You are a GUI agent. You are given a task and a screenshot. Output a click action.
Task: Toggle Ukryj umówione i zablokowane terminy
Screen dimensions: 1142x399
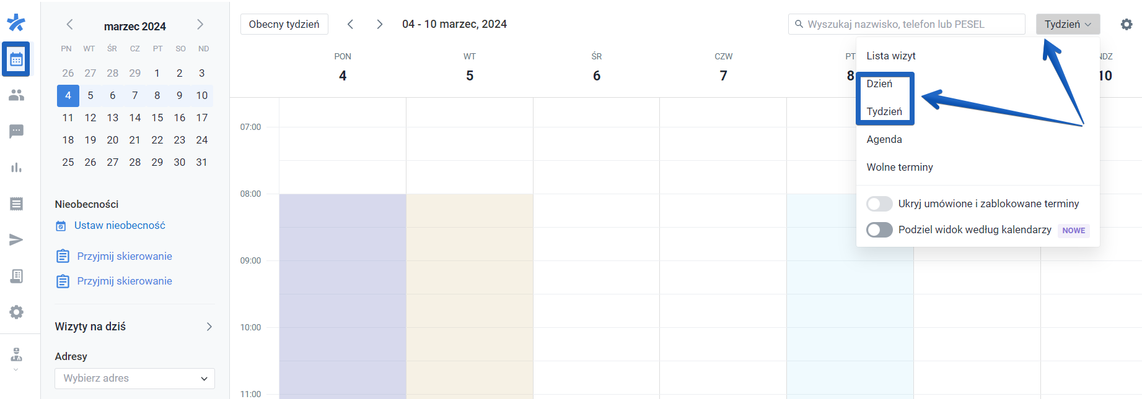pyautogui.click(x=879, y=204)
